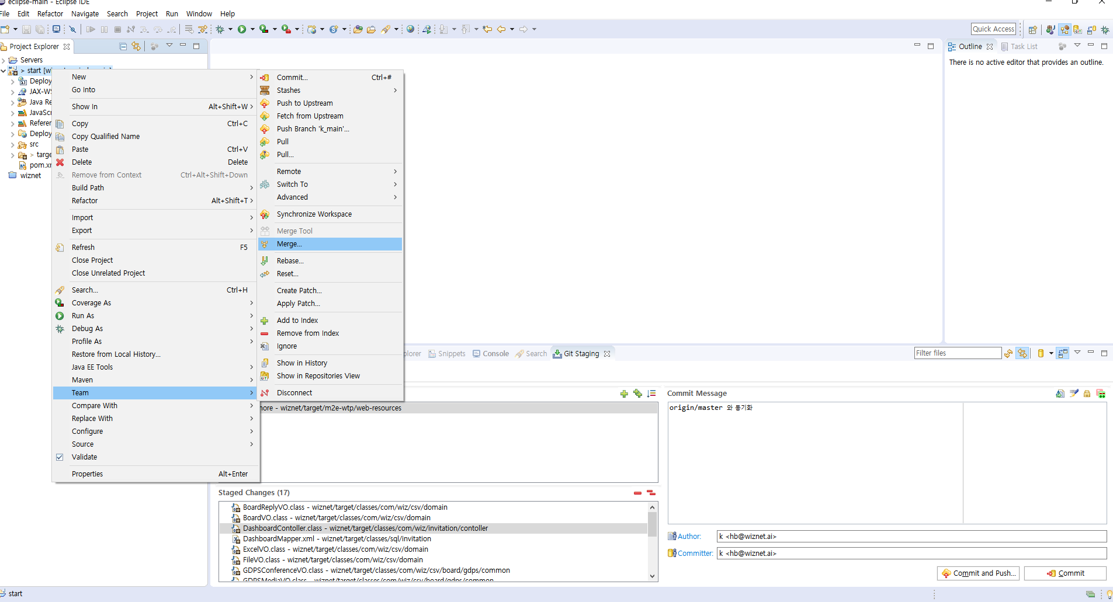The image size is (1113, 602).
Task: Open the Run button dropdown arrow
Action: (x=252, y=29)
